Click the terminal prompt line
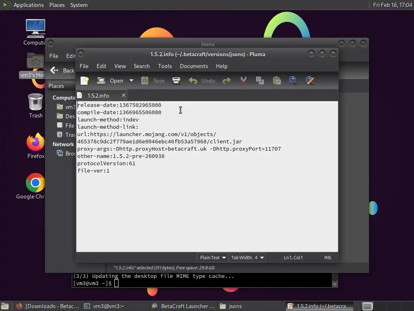This screenshot has width=414, height=311. coord(96,283)
